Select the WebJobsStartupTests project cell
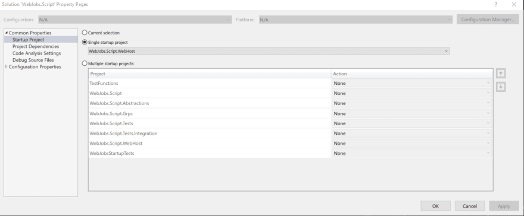The width and height of the screenshot is (524, 216). tap(210, 154)
